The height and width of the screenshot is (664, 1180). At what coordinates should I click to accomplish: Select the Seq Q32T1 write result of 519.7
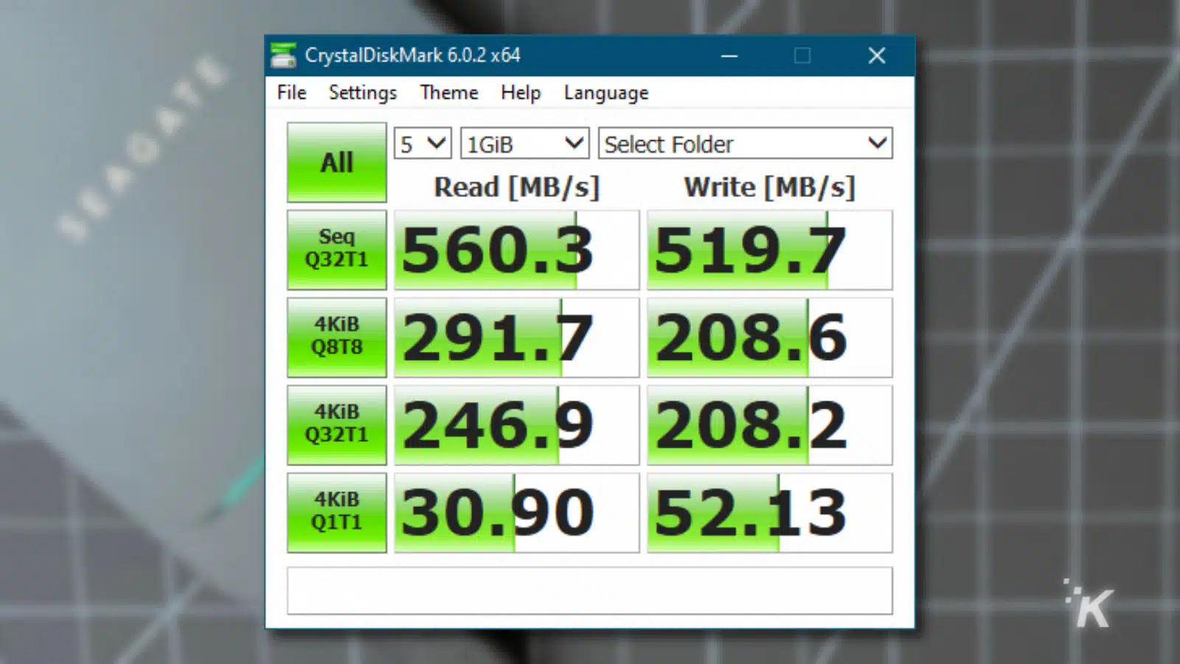pos(769,249)
